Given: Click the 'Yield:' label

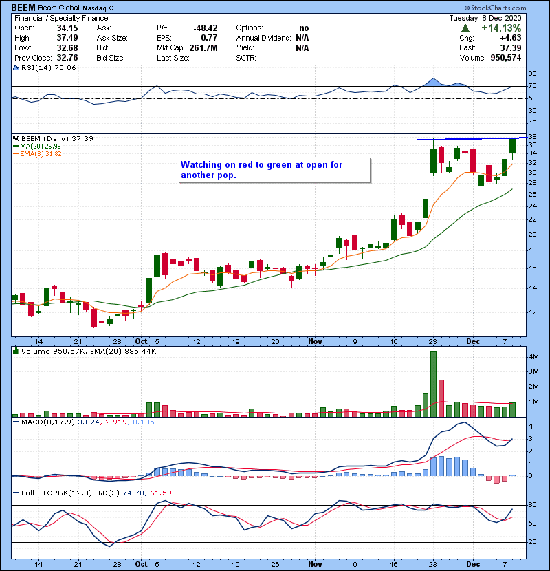Looking at the screenshot, I should (x=245, y=47).
